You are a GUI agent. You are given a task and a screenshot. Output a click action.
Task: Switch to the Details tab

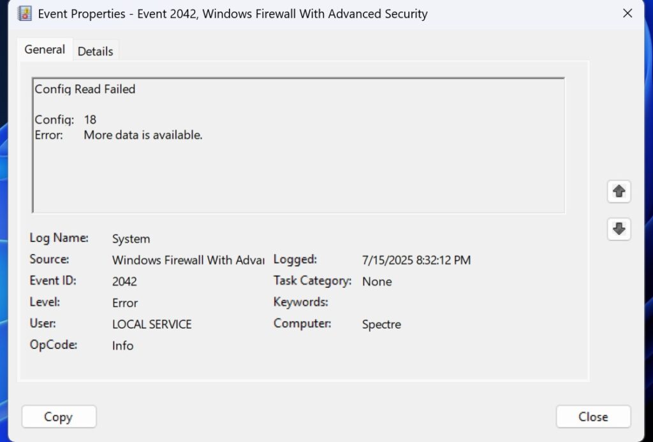click(x=95, y=51)
